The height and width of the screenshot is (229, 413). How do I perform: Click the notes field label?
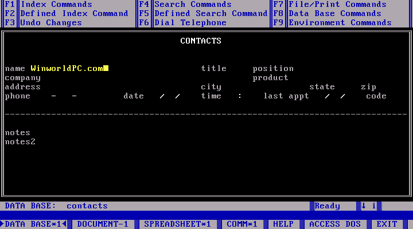(x=18, y=132)
